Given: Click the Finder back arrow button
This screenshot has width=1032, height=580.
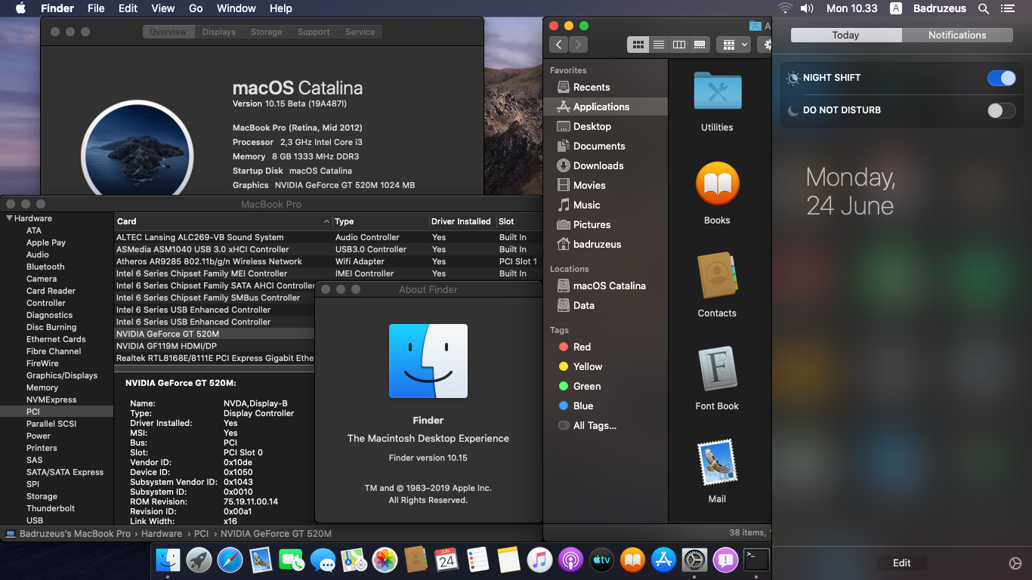Looking at the screenshot, I should point(559,45).
